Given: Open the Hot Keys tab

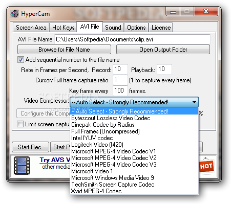Looking at the screenshot, I should point(64,28).
